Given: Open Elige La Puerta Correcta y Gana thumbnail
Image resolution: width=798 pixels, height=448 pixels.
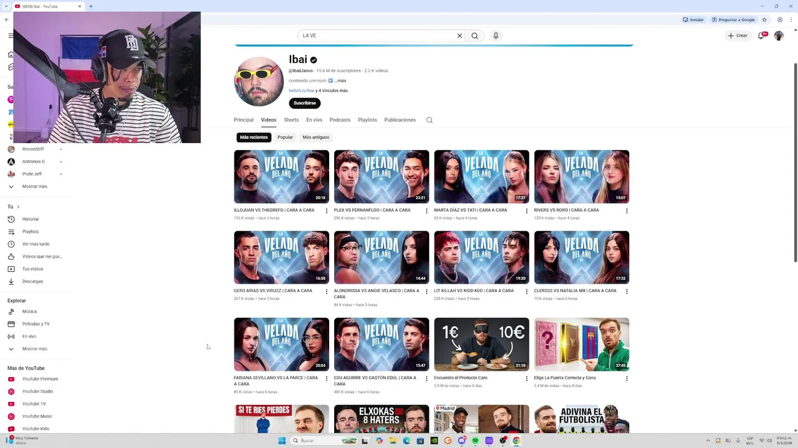Looking at the screenshot, I should coord(582,344).
